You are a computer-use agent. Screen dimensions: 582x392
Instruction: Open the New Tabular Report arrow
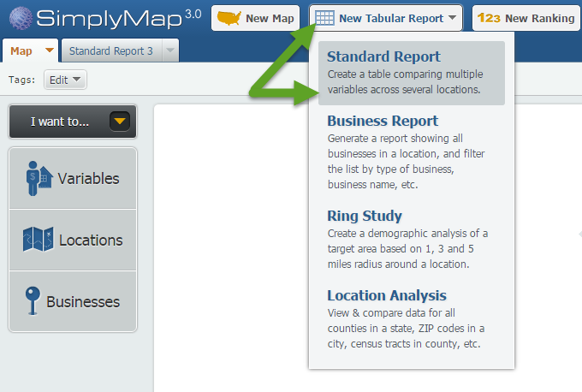452,17
